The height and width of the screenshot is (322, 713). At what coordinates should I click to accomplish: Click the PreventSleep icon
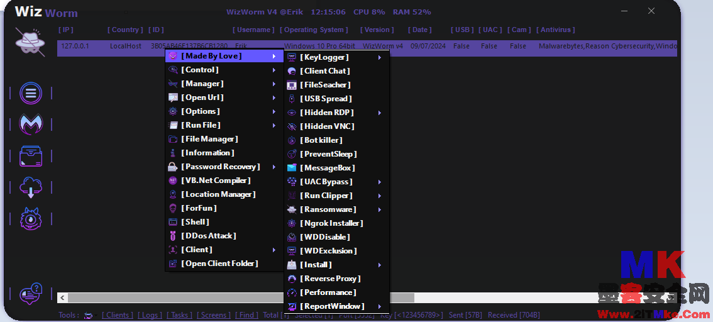coord(292,154)
